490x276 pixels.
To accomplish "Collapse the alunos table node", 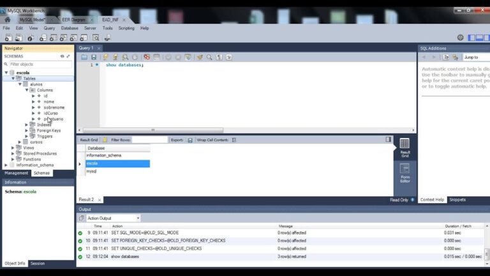I will [x=20, y=84].
